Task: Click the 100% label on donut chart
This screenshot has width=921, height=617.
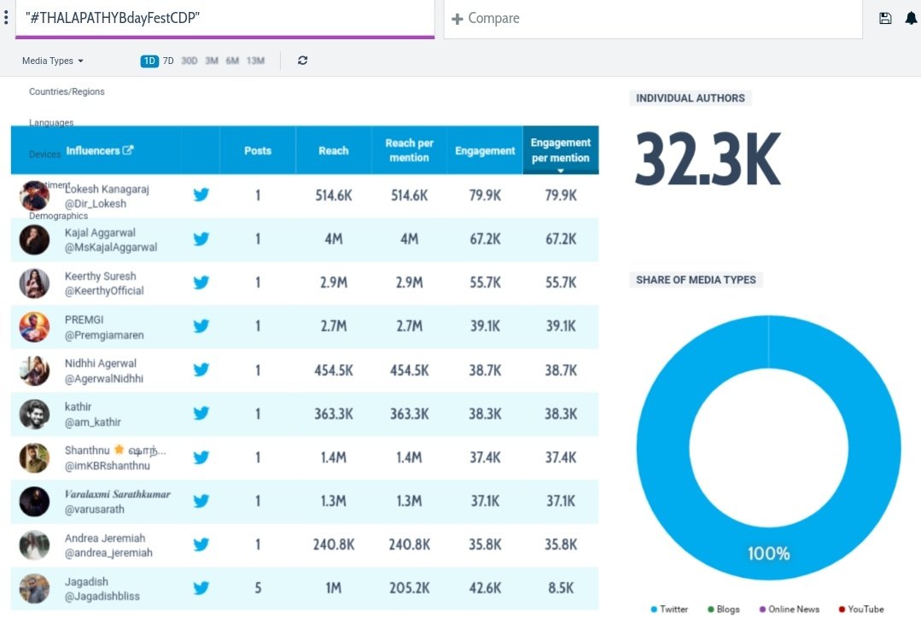Action: pyautogui.click(x=768, y=553)
